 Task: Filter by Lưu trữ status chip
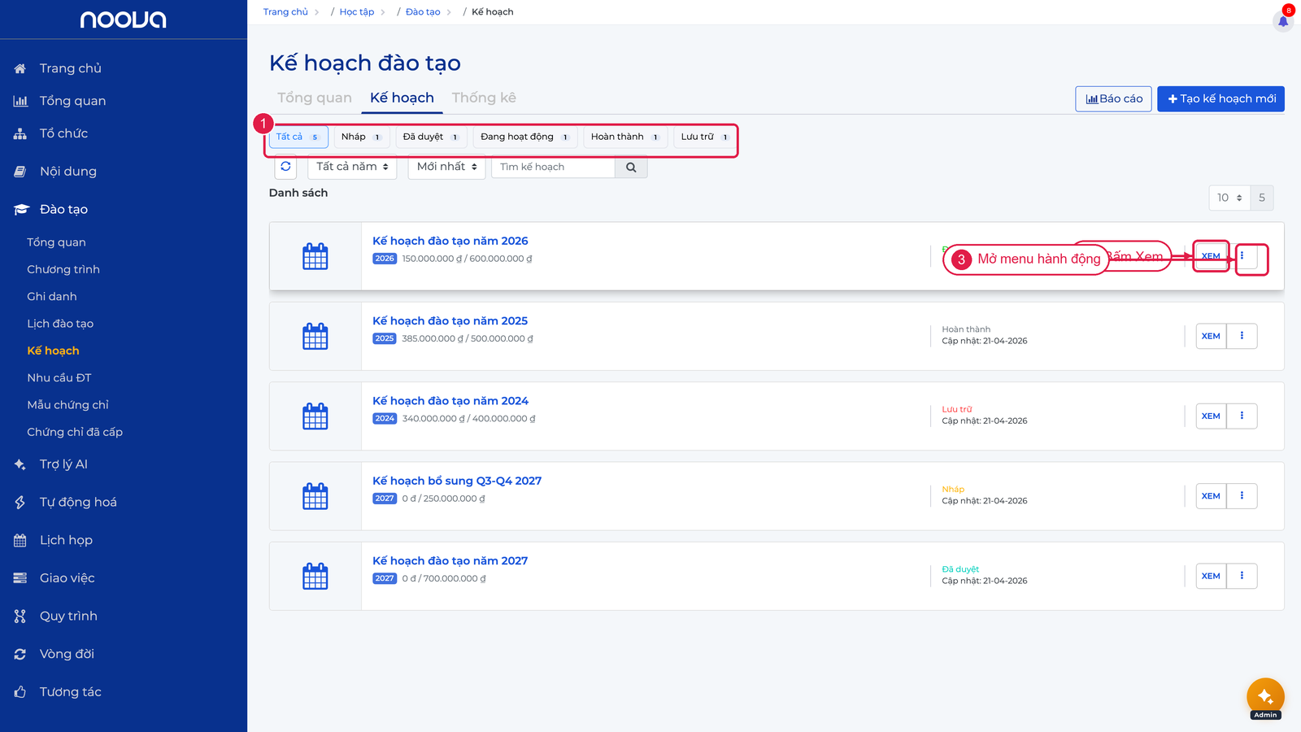pyautogui.click(x=705, y=137)
